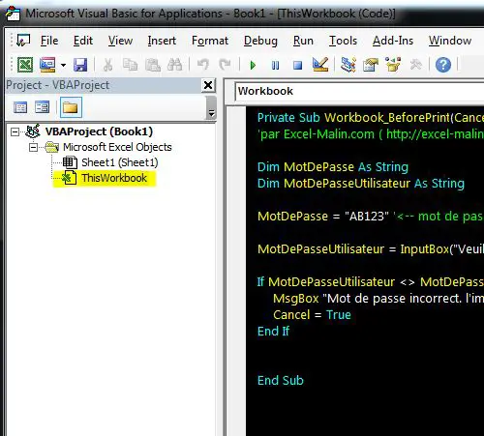Click the string "AB123" in the code

(x=367, y=217)
